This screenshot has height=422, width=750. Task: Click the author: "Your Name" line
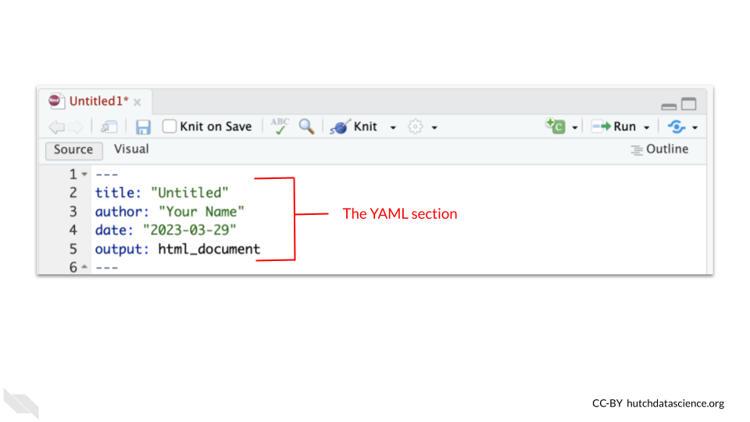tap(170, 212)
